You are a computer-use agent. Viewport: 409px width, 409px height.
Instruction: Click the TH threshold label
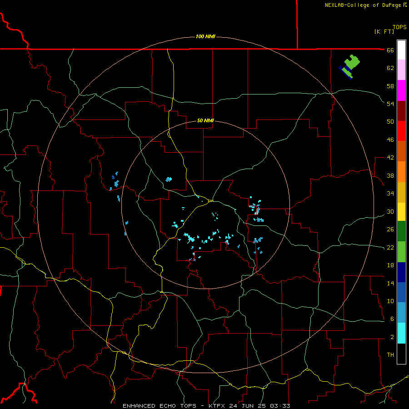click(390, 355)
